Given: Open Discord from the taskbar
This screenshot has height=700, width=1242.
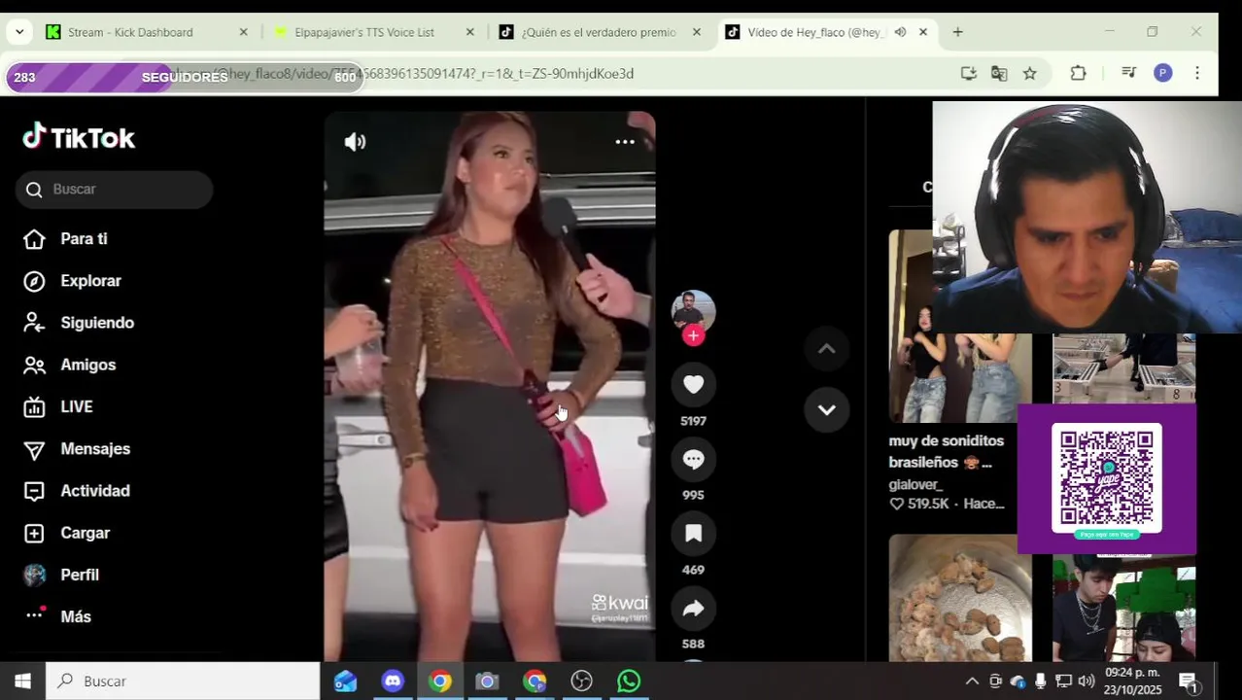Looking at the screenshot, I should point(393,681).
